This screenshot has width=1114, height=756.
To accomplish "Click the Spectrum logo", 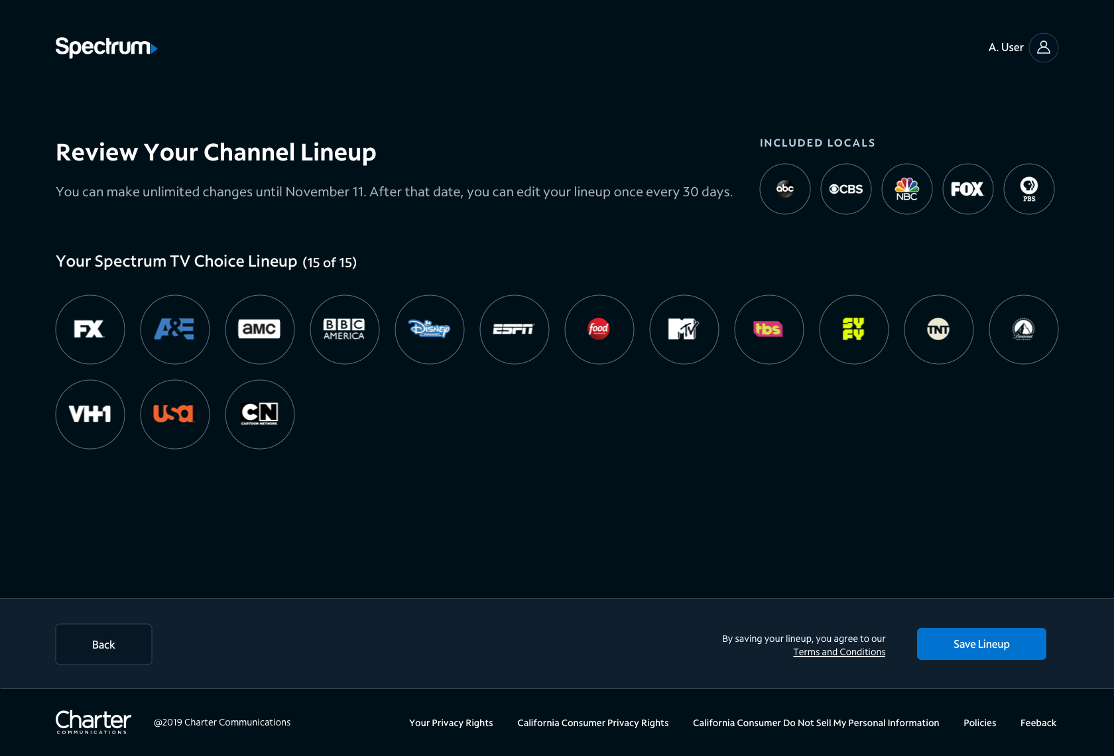I will pos(106,47).
